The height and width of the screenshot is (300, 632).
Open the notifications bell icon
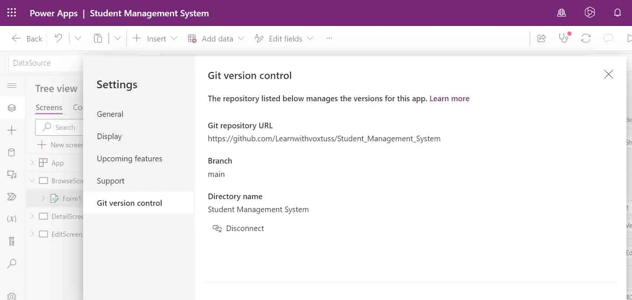click(x=618, y=13)
